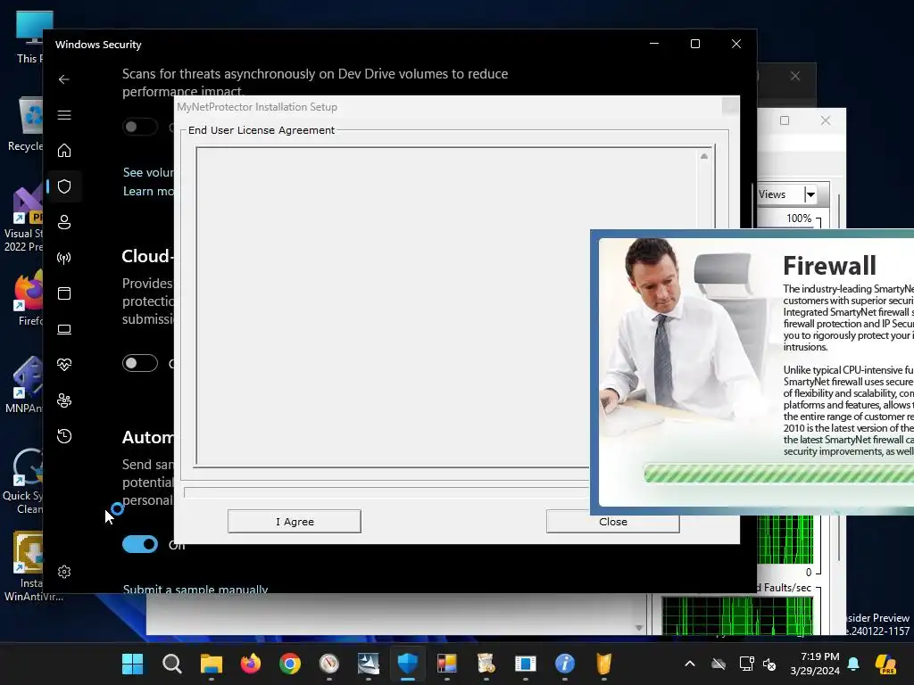Select This PC desktop icon
The image size is (914, 685).
(x=29, y=37)
